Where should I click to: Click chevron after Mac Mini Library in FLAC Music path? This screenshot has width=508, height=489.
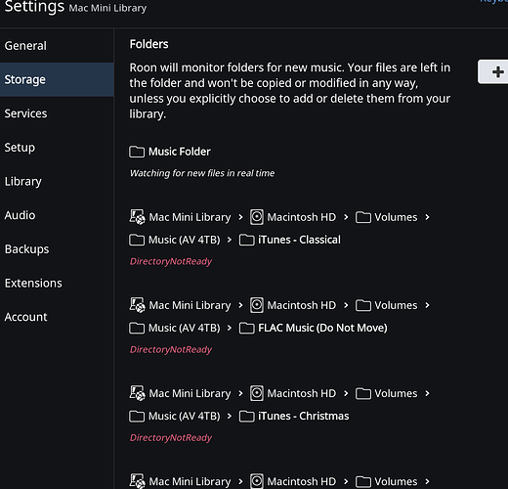(240, 305)
